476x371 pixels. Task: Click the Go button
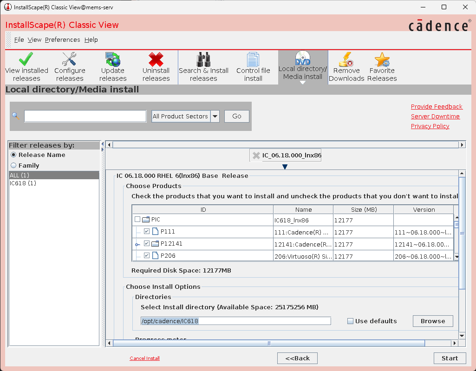pyautogui.click(x=237, y=116)
